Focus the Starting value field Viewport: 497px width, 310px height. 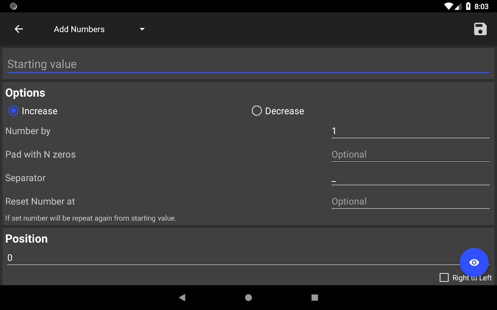[x=248, y=64]
